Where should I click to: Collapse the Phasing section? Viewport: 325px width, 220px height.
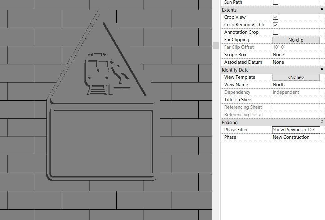pos(322,122)
